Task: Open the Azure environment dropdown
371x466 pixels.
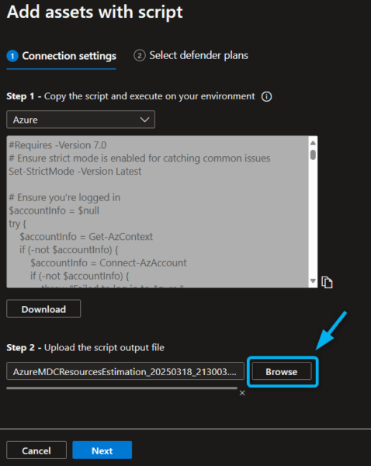Action: click(81, 120)
